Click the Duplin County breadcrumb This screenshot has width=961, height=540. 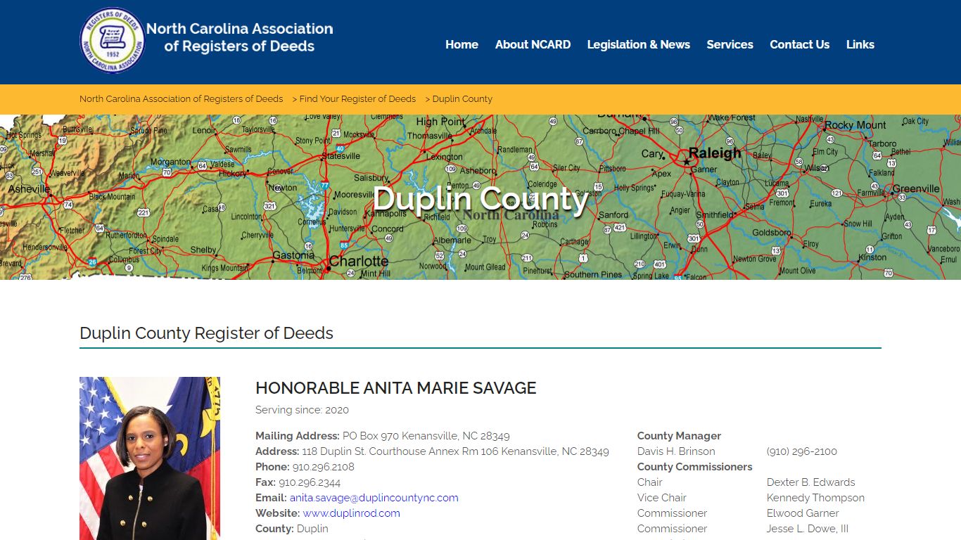point(462,99)
